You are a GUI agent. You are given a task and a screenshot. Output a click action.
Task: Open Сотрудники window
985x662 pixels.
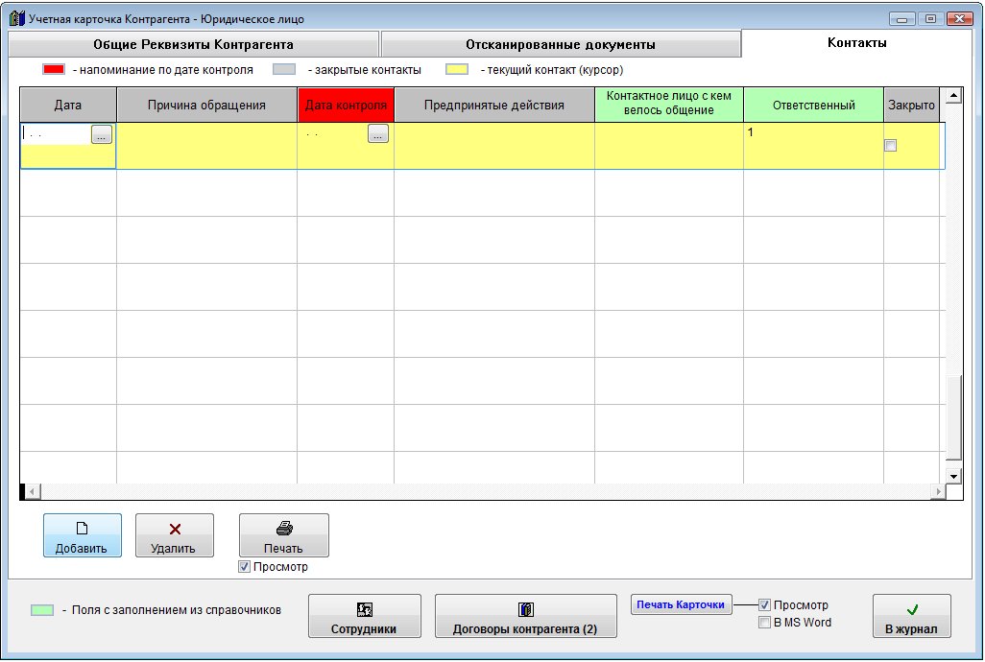pos(365,616)
